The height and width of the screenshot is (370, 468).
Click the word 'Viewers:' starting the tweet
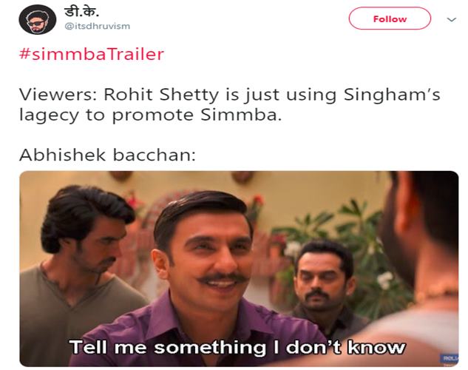(58, 95)
